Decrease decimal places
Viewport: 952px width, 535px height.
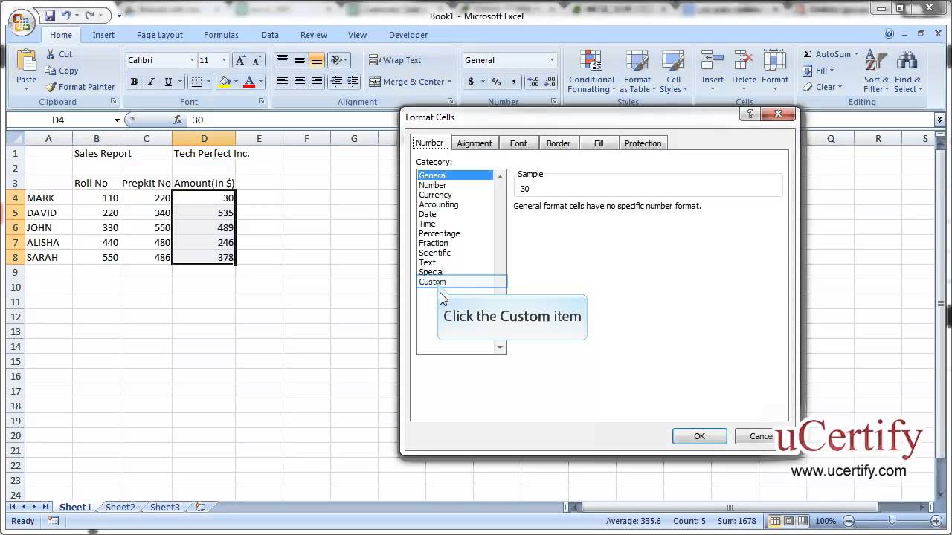click(550, 82)
